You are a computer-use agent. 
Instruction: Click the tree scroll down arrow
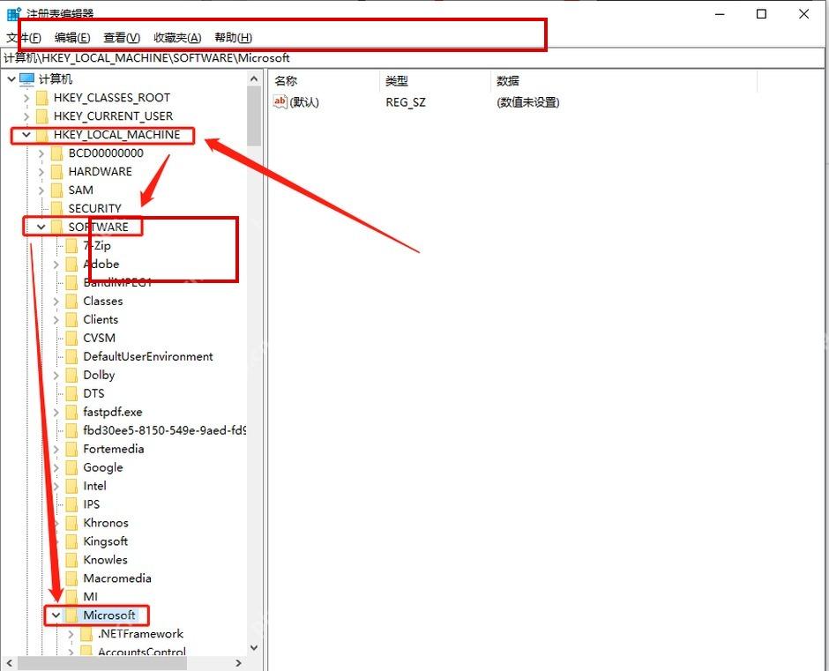[254, 648]
